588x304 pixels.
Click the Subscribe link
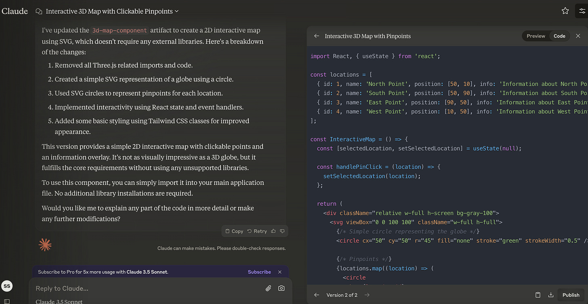coord(259,272)
